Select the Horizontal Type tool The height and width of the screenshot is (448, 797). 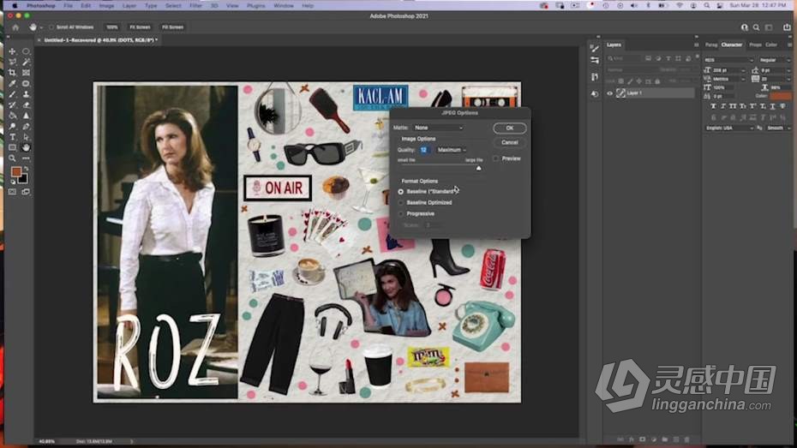point(12,137)
